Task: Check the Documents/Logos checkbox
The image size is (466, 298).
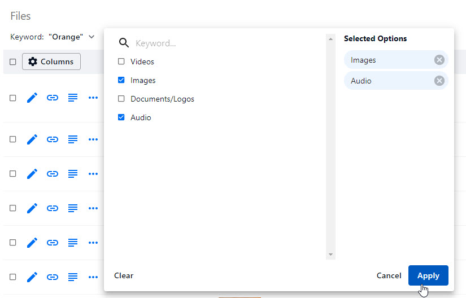Action: coord(121,99)
